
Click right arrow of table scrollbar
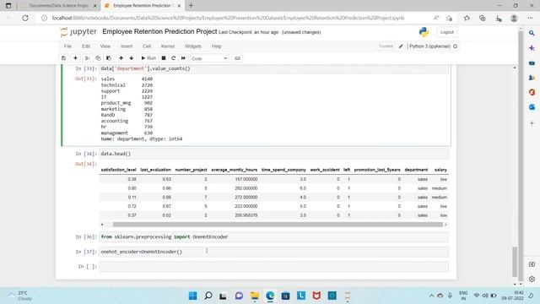[445, 225]
